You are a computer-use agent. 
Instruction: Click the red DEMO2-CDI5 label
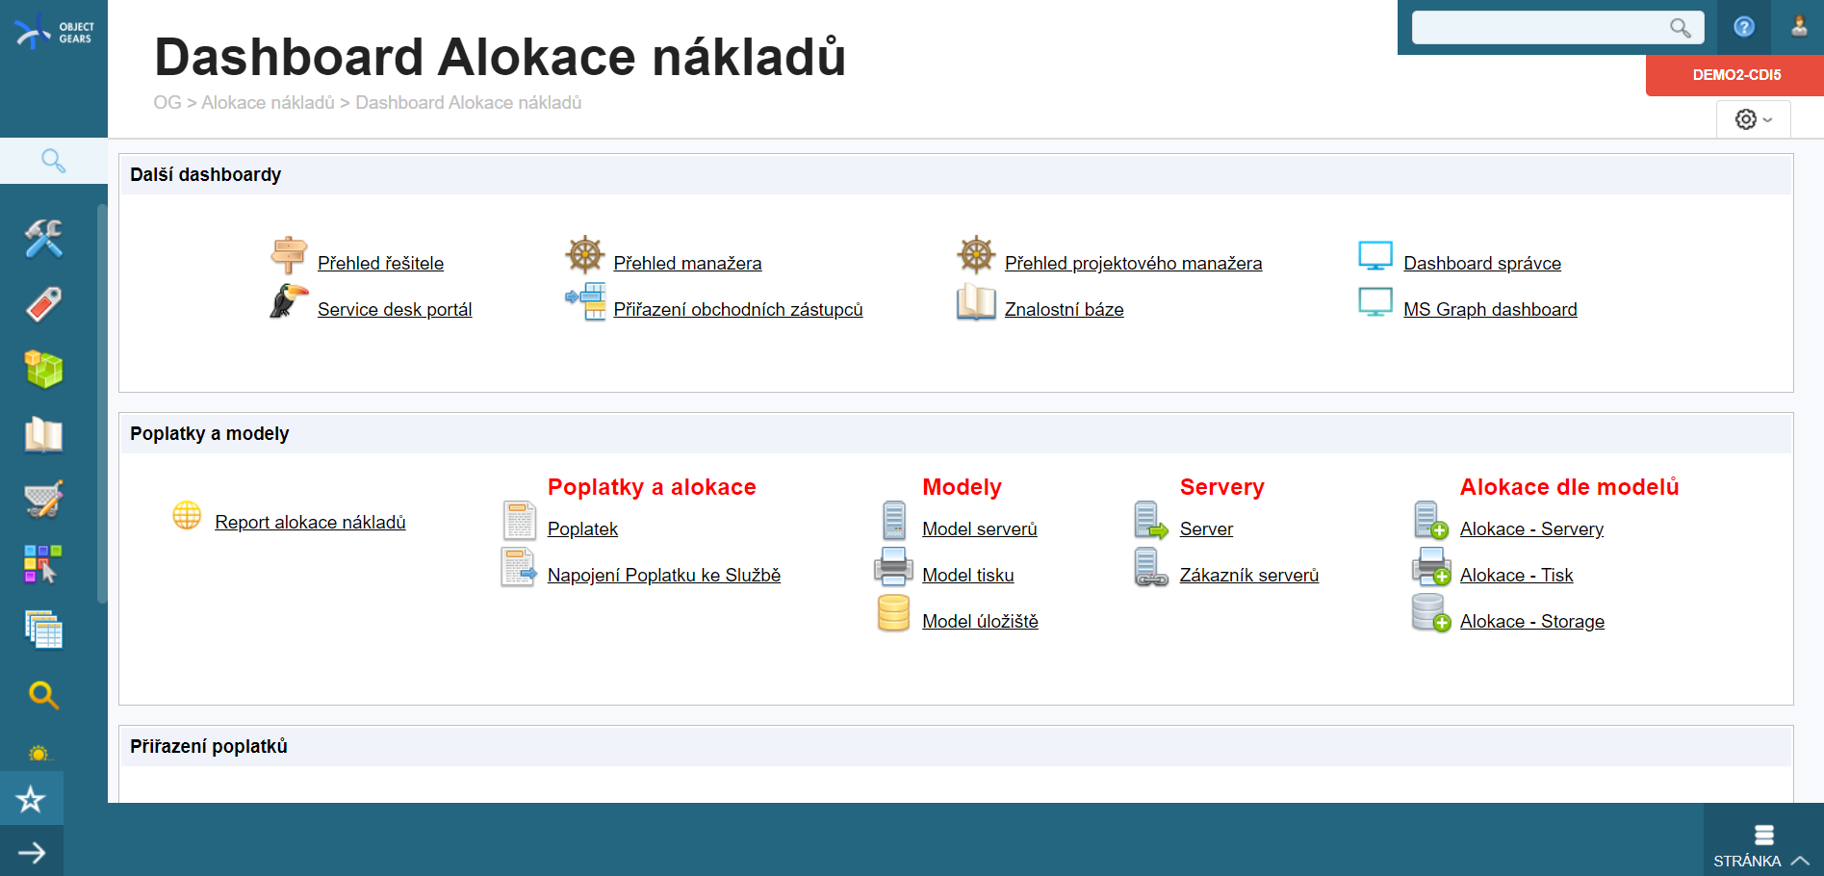coord(1734,74)
